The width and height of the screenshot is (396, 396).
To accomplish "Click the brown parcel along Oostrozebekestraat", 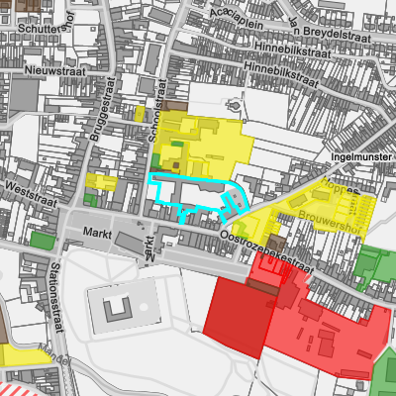I will tap(276, 243).
